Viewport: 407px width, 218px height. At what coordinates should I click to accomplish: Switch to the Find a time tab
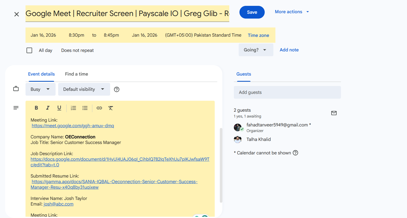(77, 74)
